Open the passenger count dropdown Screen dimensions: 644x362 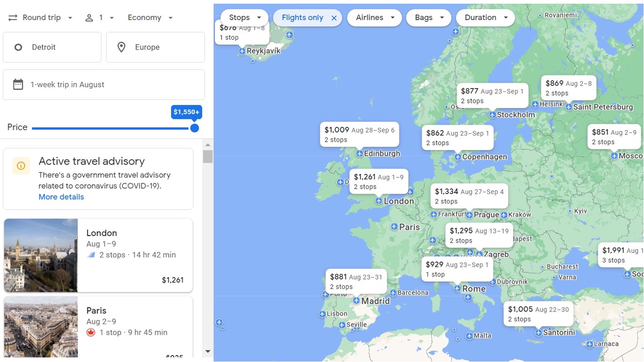click(100, 18)
